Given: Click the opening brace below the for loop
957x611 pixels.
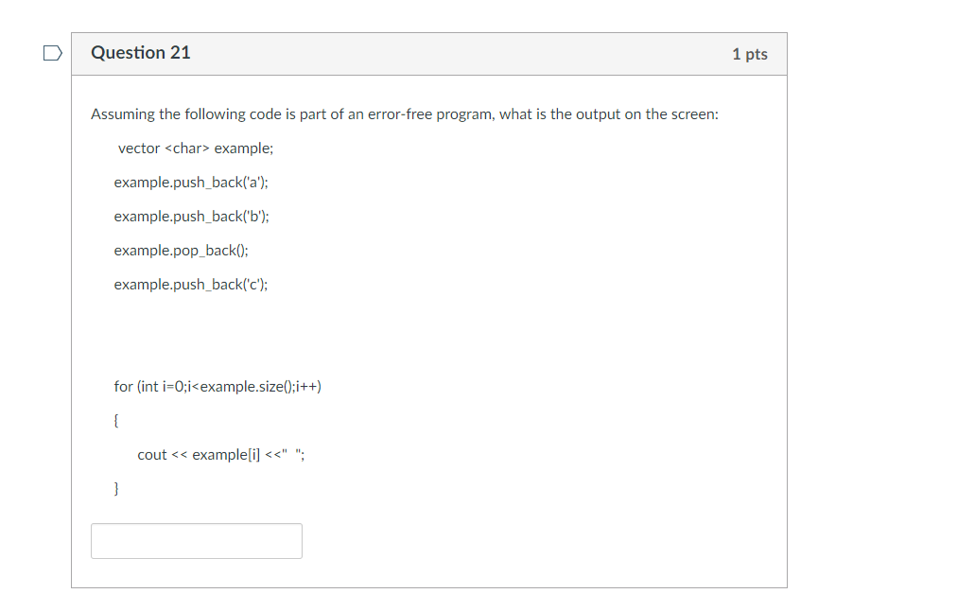Looking at the screenshot, I should click(115, 420).
